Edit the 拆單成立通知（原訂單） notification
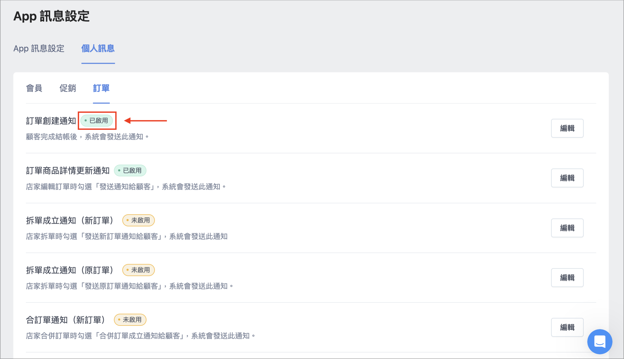624x359 pixels. point(567,277)
